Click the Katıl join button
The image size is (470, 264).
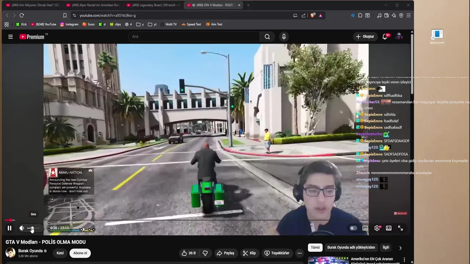60,253
